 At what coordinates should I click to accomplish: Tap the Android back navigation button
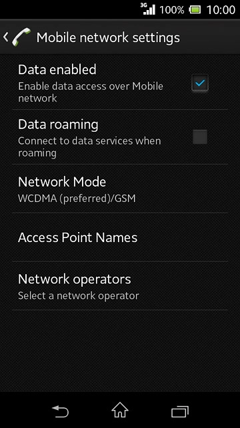point(60,411)
